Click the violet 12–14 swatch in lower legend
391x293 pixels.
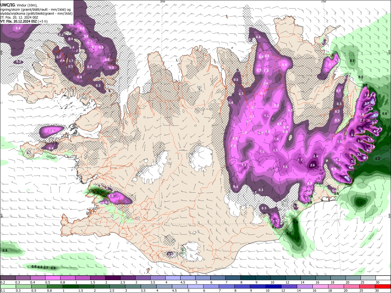click(x=289, y=286)
